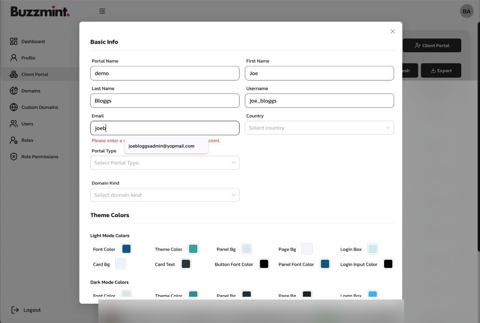Screen dimensions: 480x323
Task: Click the Buzzmint logo
Action: coord(40,12)
